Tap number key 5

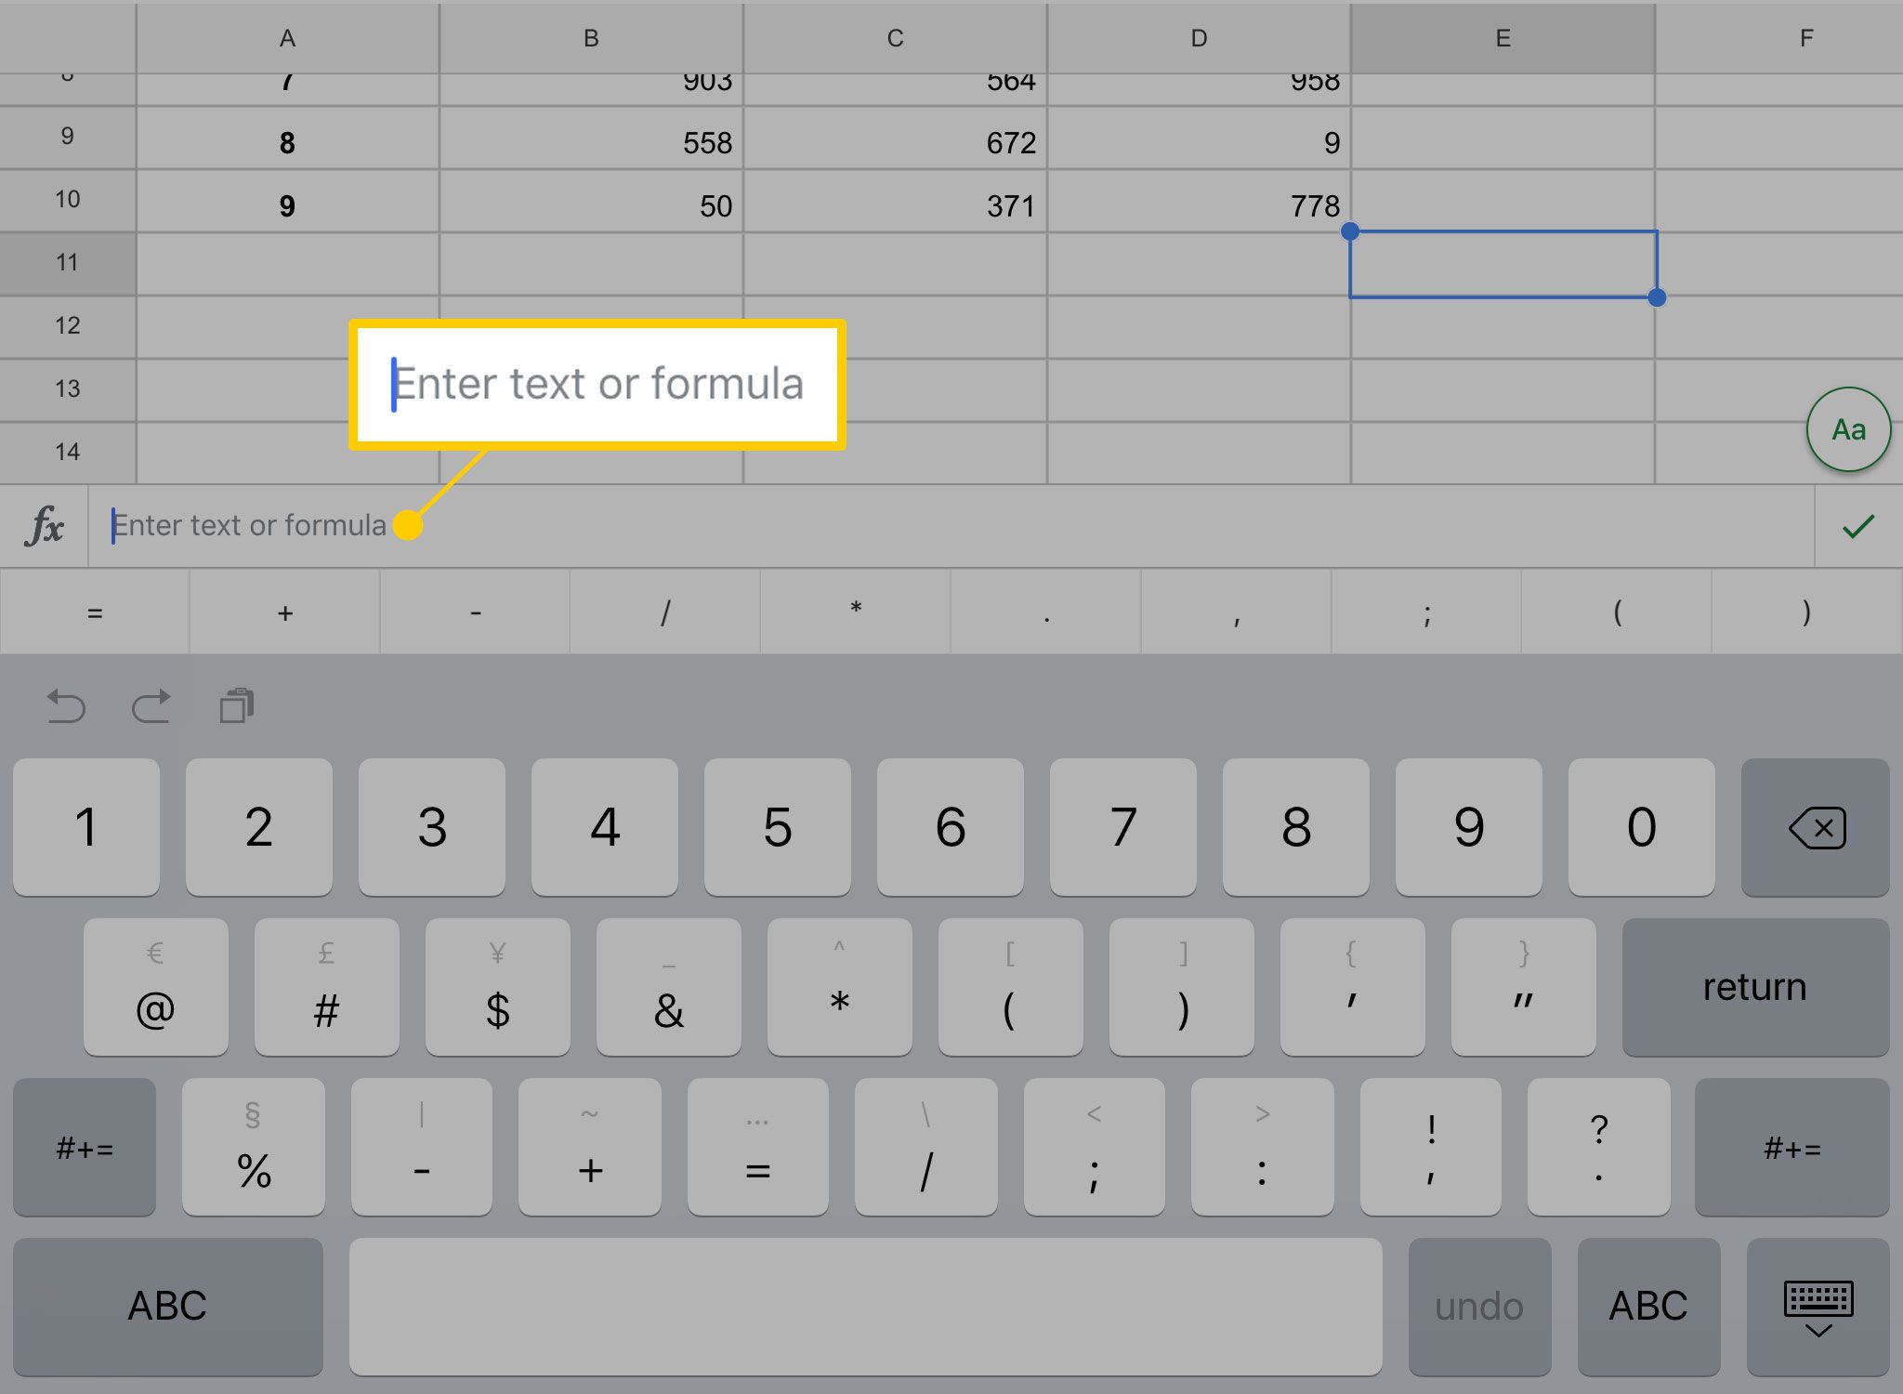(778, 827)
